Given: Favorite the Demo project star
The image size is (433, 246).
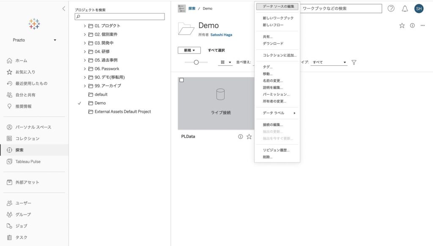Looking at the screenshot, I should (402, 26).
